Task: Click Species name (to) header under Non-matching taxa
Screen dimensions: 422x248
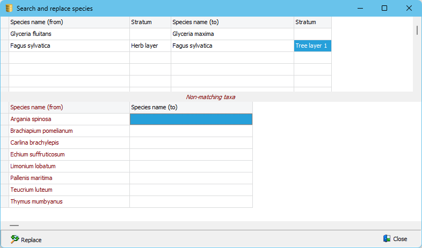Action: pyautogui.click(x=191, y=107)
